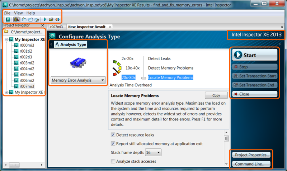Image resolution: width=287 pixels, height=171 pixels.
Task: Copy the Locate Memory Problems description
Action: click(216, 95)
